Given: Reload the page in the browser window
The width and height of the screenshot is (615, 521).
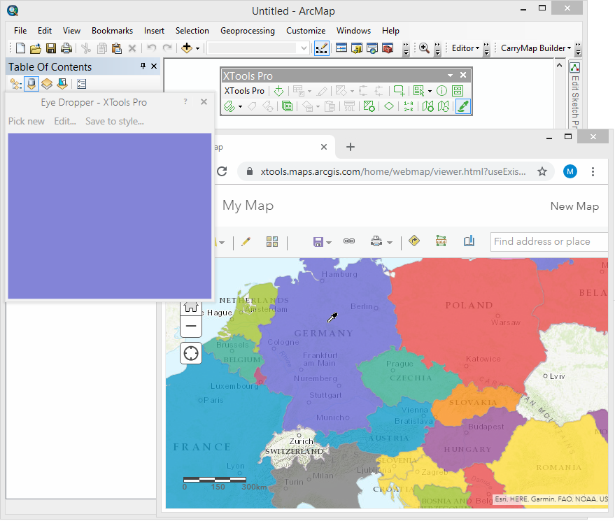Looking at the screenshot, I should tap(222, 171).
